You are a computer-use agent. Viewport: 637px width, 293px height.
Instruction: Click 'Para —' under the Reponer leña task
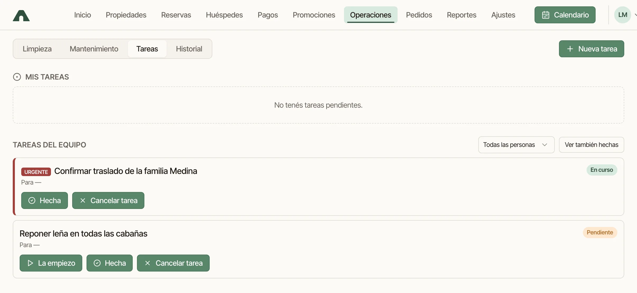pyautogui.click(x=30, y=245)
